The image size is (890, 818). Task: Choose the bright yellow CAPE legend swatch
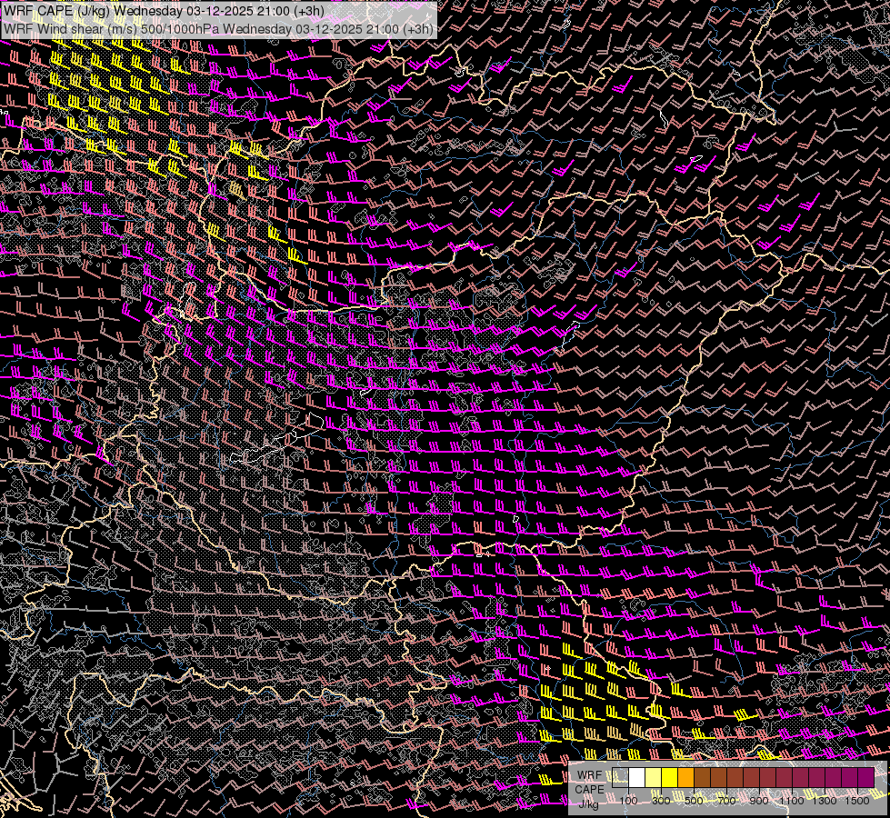coord(670,777)
